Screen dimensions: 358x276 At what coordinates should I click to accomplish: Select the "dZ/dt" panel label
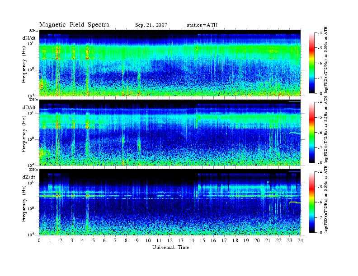29,177
